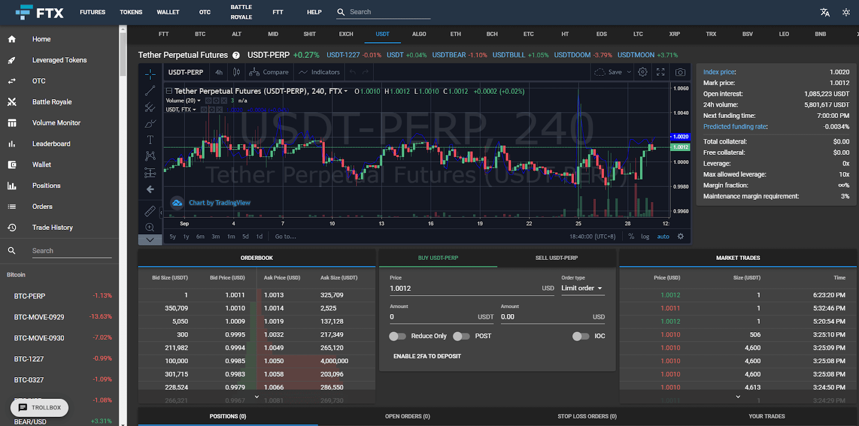Open the USDTBULL market link
Viewport: 859px width, 426px height.
click(x=509, y=55)
